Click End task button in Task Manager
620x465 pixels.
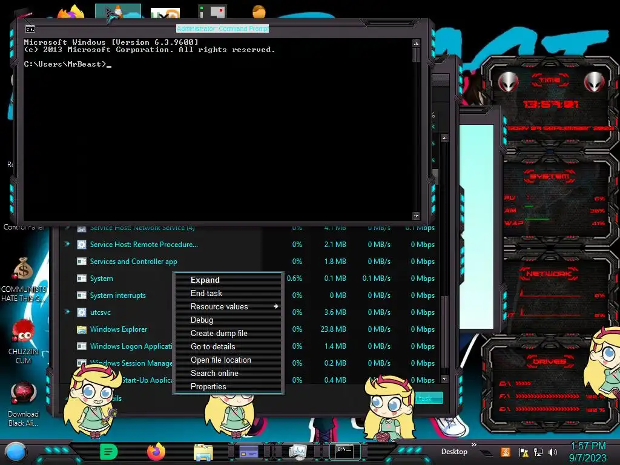pyautogui.click(x=429, y=398)
